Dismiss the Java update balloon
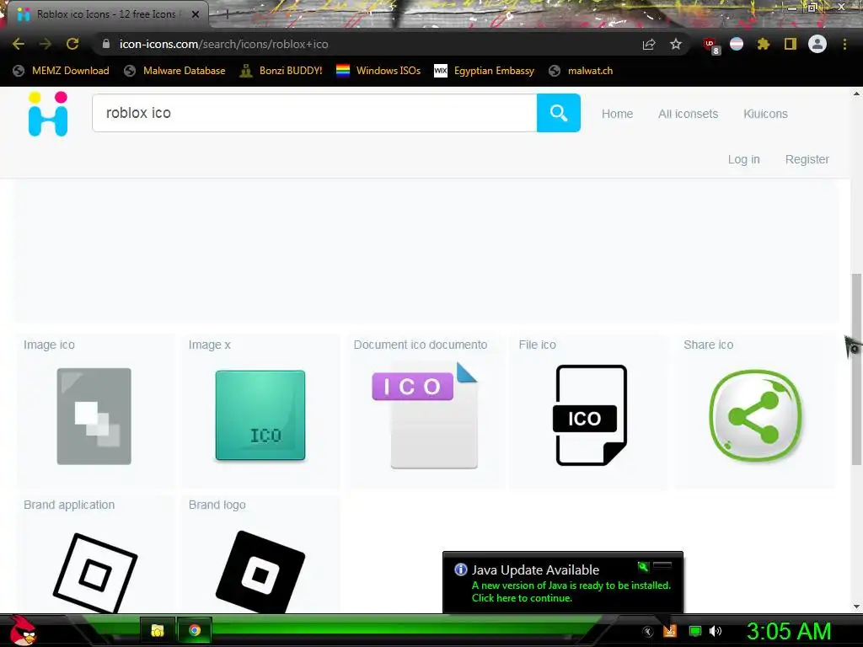863x647 pixels. [x=662, y=565]
